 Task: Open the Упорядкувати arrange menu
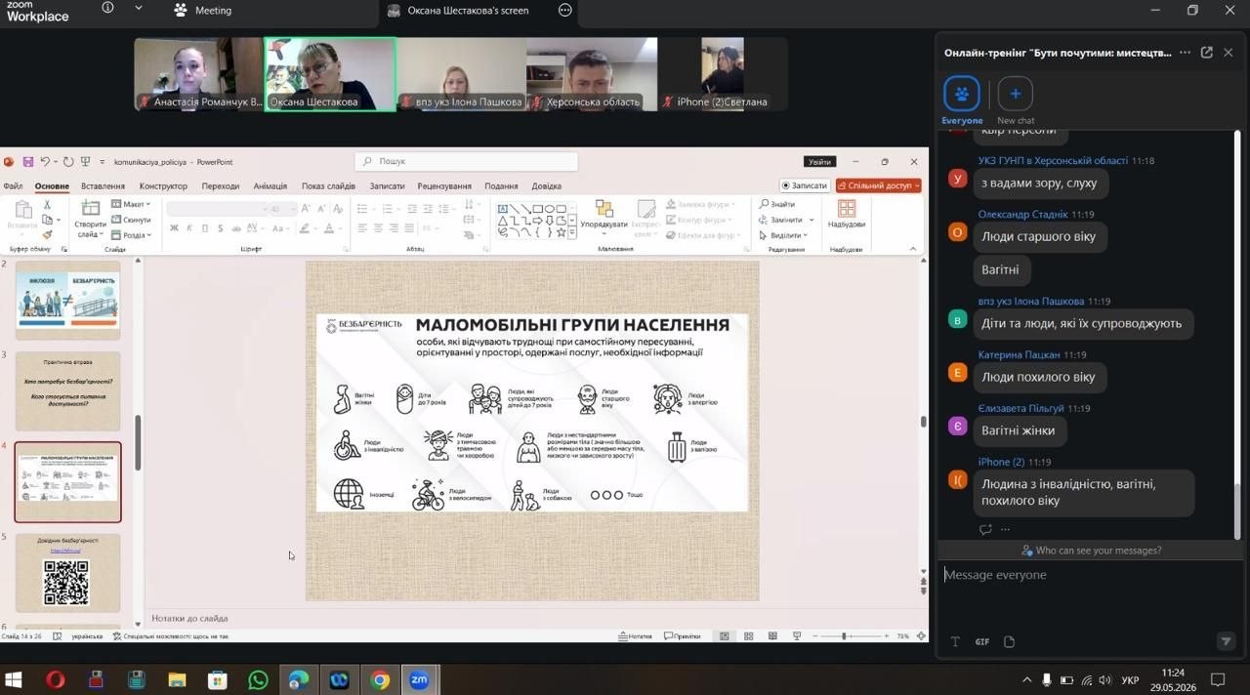click(x=604, y=219)
